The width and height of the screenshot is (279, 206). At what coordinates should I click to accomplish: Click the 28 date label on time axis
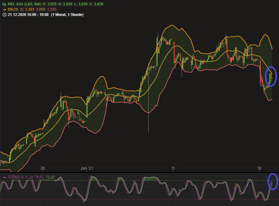click(42, 168)
